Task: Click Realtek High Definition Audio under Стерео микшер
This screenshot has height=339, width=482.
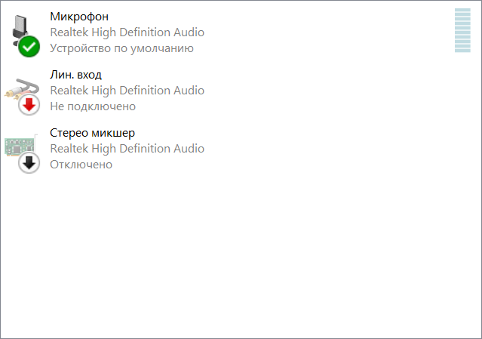Action: [127, 148]
